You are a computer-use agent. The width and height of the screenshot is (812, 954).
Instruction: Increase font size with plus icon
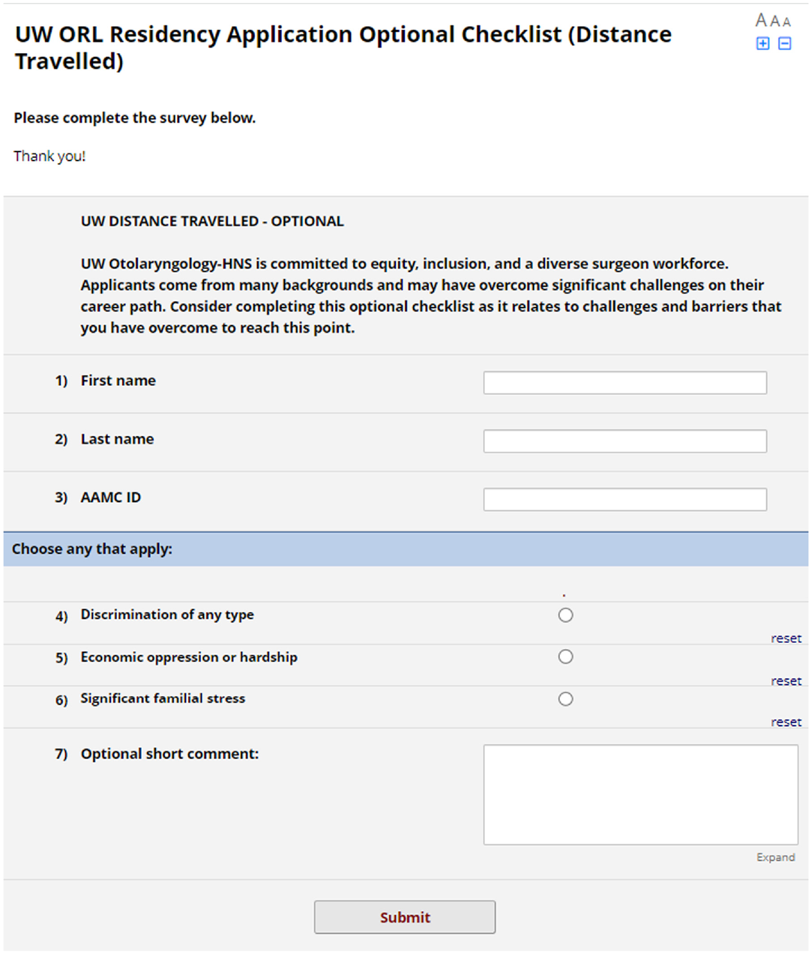[x=763, y=44]
